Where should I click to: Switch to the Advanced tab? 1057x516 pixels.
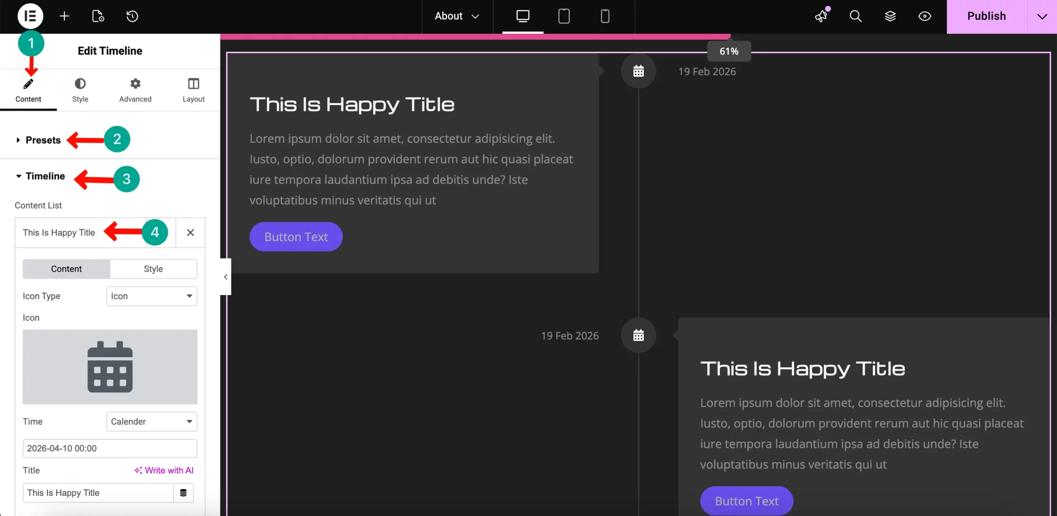click(x=135, y=90)
